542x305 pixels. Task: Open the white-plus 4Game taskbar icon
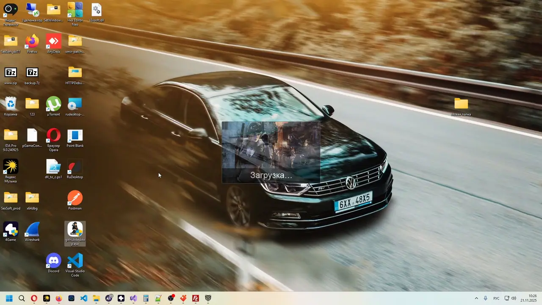click(x=121, y=298)
